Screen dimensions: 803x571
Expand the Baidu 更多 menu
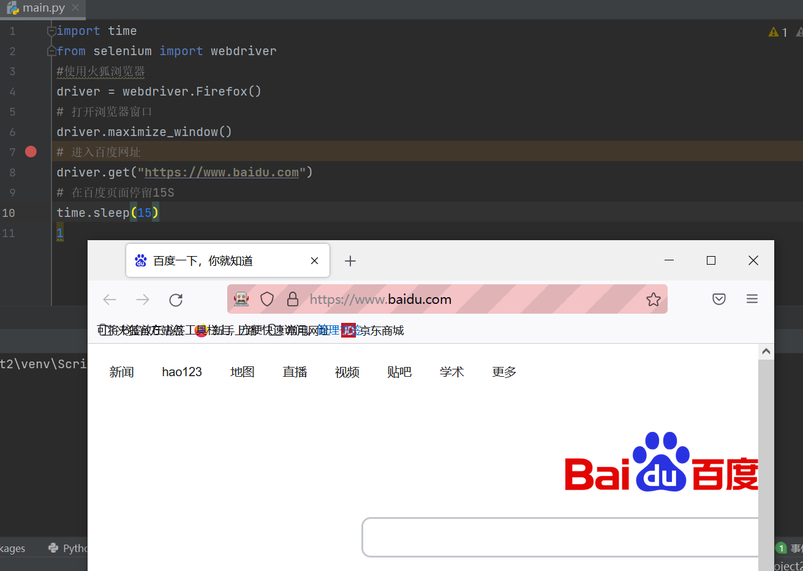coord(504,372)
